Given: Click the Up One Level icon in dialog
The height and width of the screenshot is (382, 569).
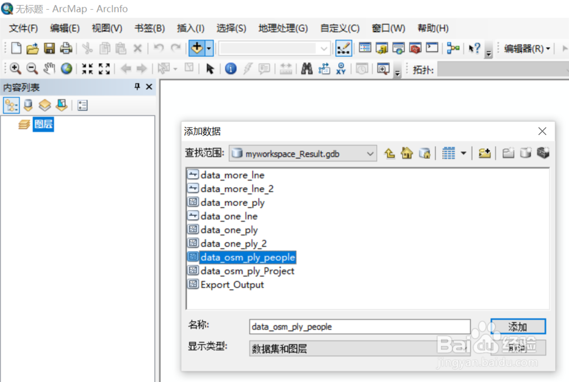Looking at the screenshot, I should 390,153.
